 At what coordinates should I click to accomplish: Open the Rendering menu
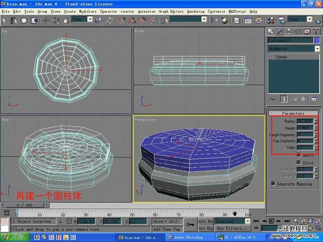[x=195, y=11]
